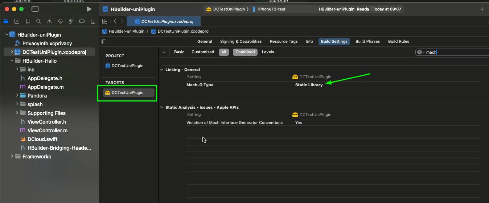The height and width of the screenshot is (203, 489).
Task: Open the Issue navigator warning icon
Action: tap(49, 21)
